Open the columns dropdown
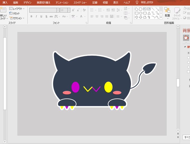Screen dimensions: 190x144 coord(119,16)
